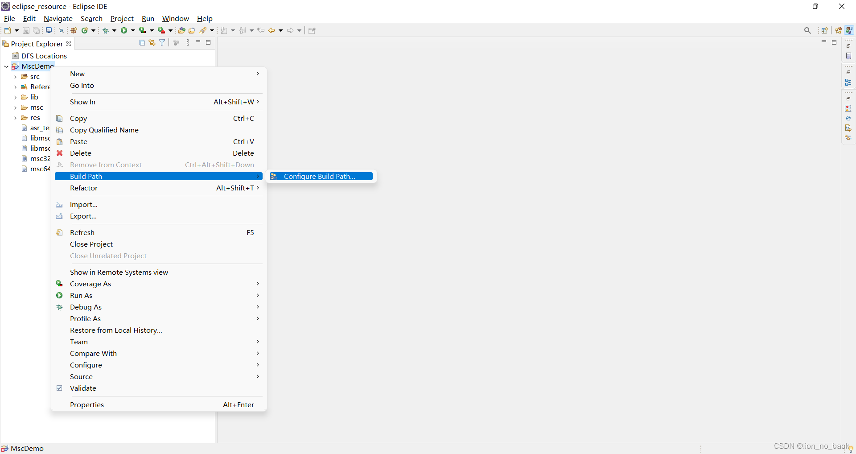Viewport: 856px width, 454px height.
Task: Toggle the Pin Editor toolbar button
Action: 312,30
